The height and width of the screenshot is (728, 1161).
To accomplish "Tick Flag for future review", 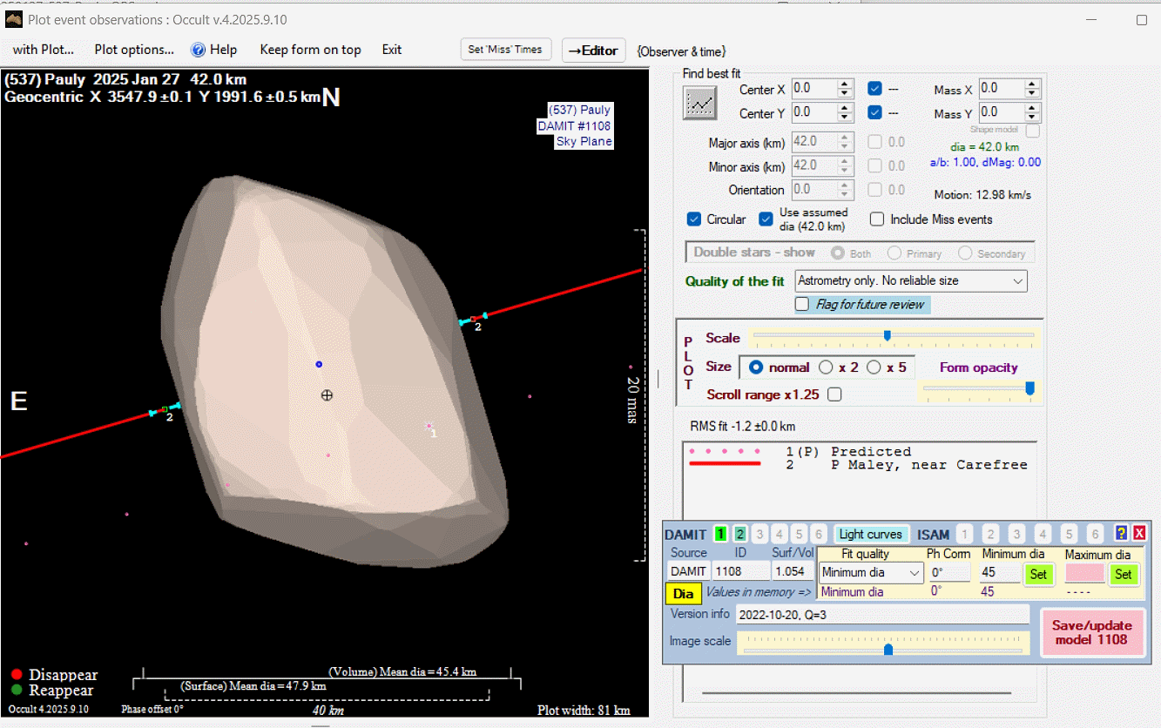I will 802,305.
